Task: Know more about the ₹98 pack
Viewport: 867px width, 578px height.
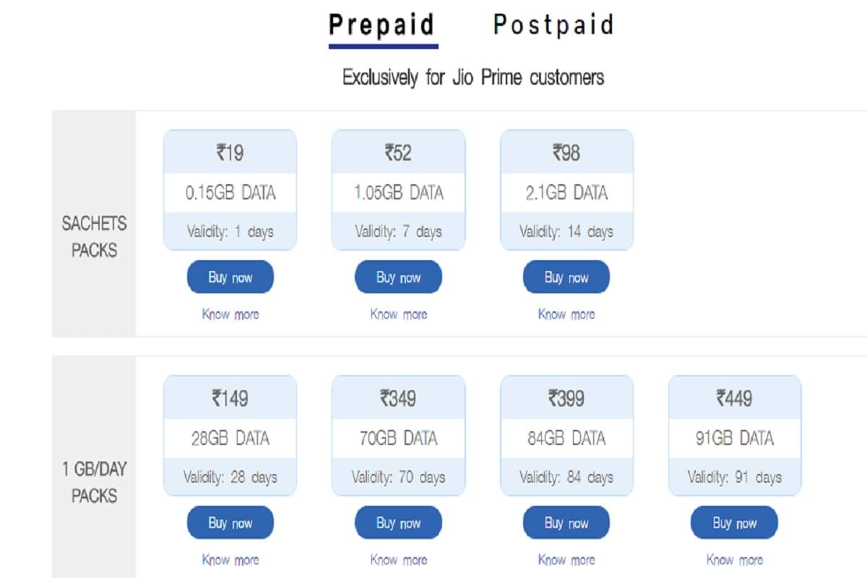Action: tap(566, 314)
